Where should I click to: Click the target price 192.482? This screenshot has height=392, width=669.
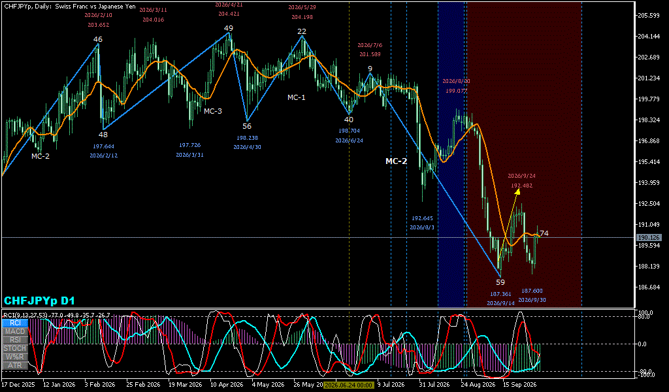point(522,186)
